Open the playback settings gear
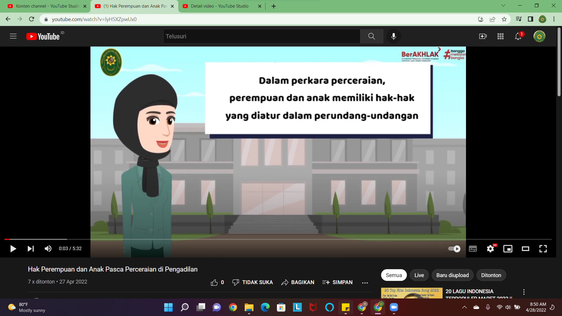Screen dimensions: 562x316 coord(491,249)
